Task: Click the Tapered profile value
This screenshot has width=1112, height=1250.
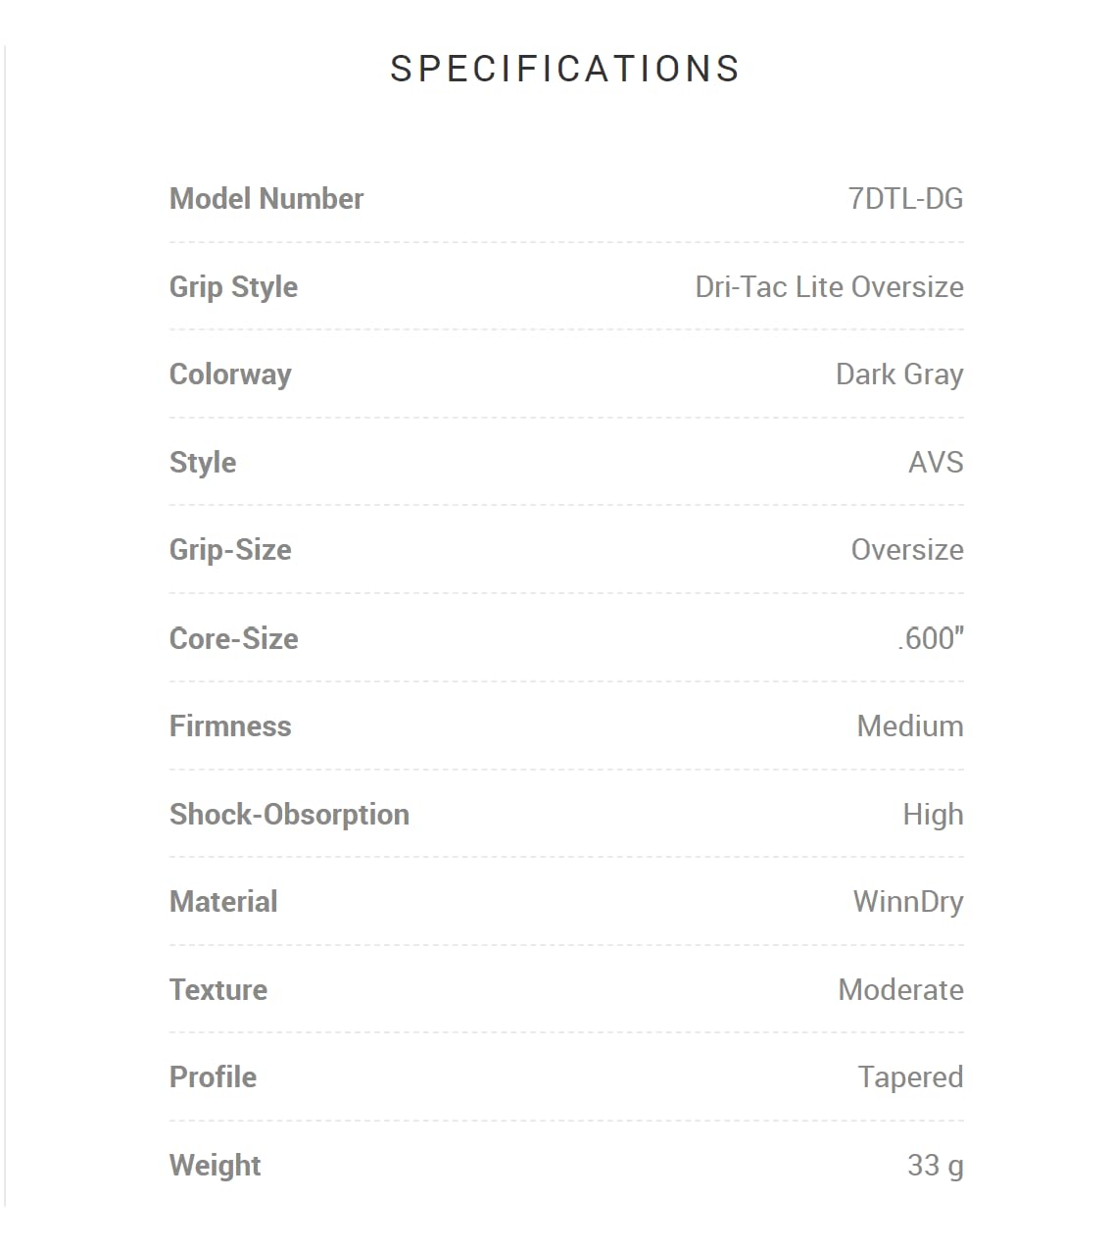Action: click(x=911, y=1077)
